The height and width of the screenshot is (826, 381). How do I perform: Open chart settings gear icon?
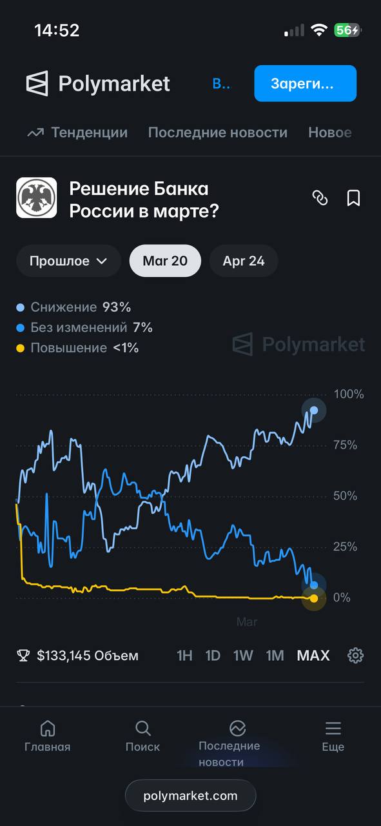(x=355, y=656)
